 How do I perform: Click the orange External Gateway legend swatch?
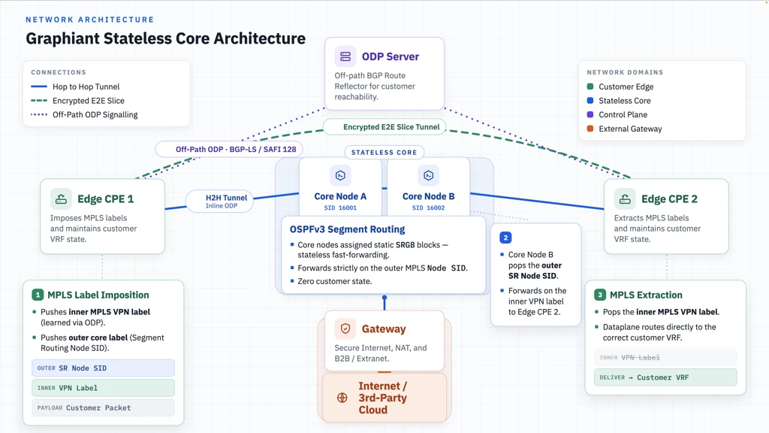[590, 129]
